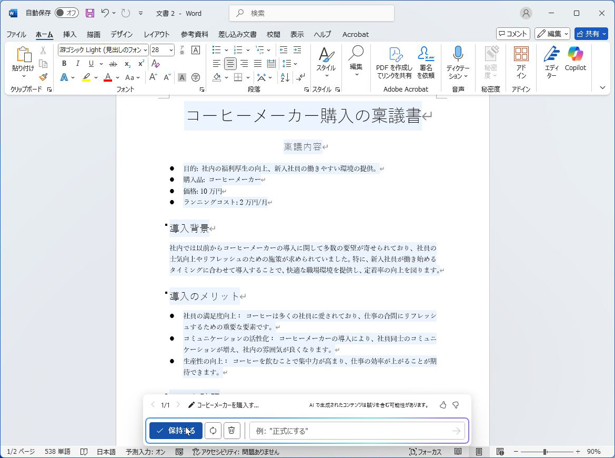
Task: Create PDF and share link via Acrobat
Action: click(394, 62)
